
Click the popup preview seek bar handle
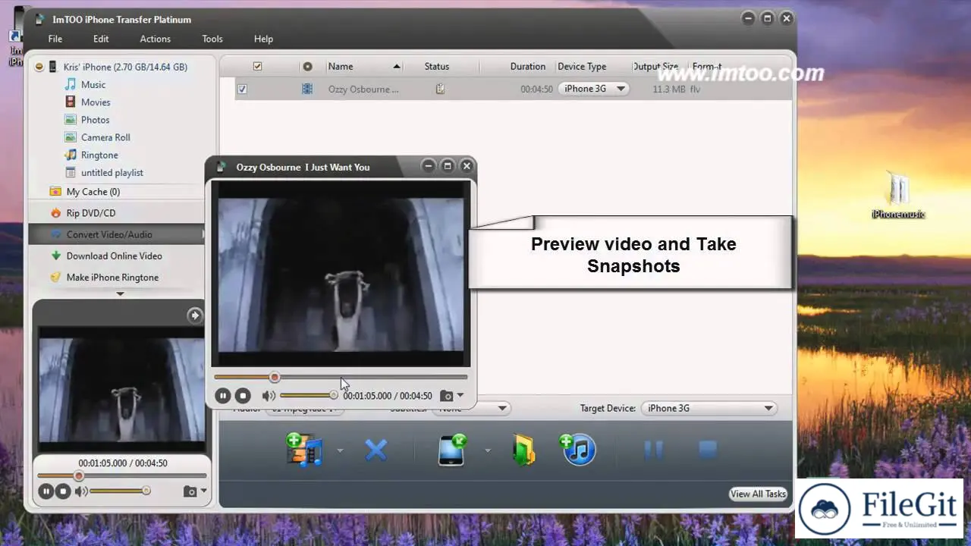pyautogui.click(x=275, y=377)
